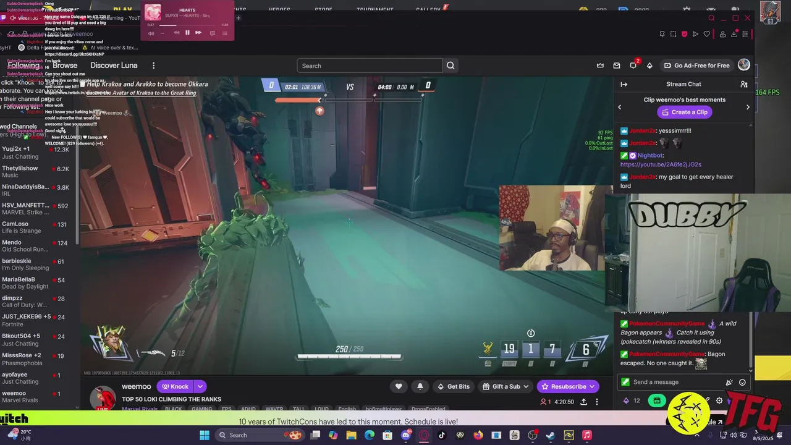Click the Get Bits button

[x=454, y=386]
